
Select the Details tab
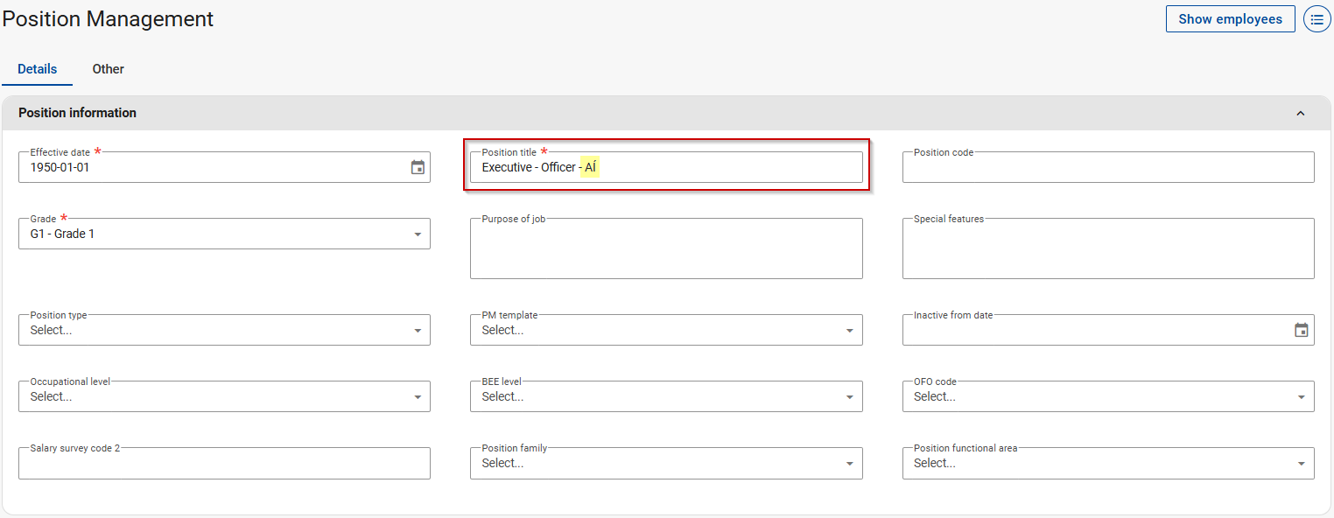(38, 69)
